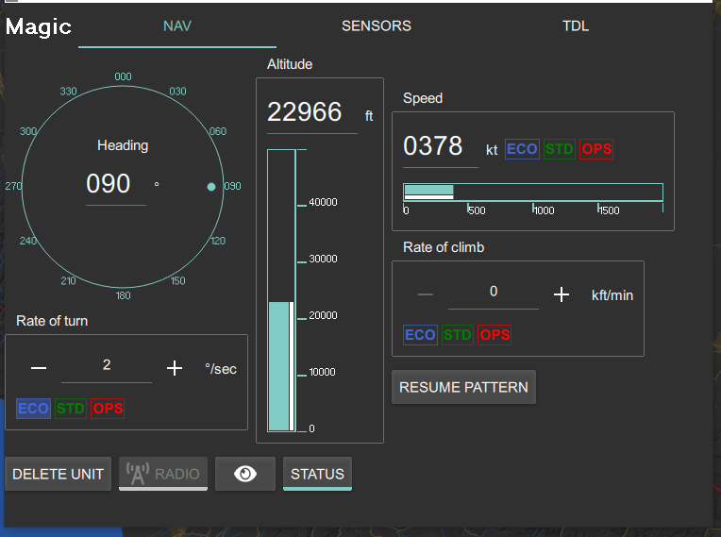The width and height of the screenshot is (721, 537).
Task: Click the 270 heading label on dial
Action: pyautogui.click(x=13, y=186)
